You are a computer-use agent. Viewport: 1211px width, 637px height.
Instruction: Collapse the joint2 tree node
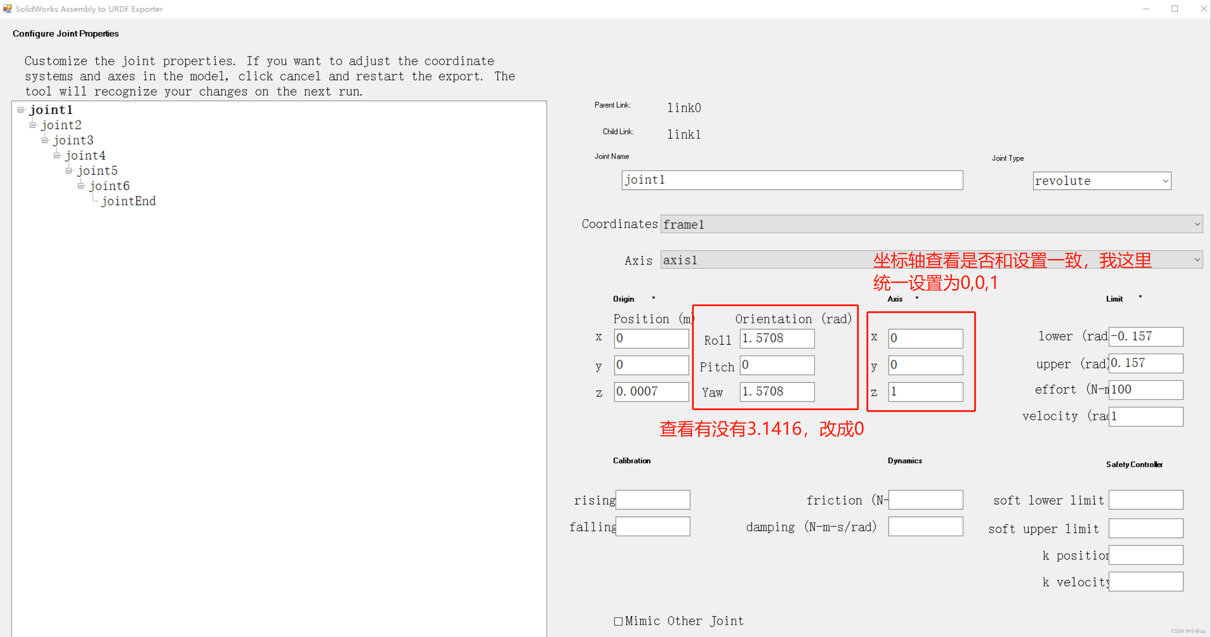click(32, 125)
